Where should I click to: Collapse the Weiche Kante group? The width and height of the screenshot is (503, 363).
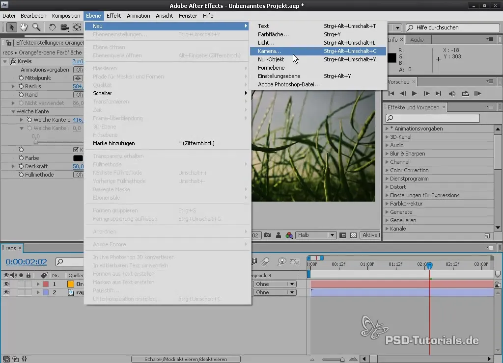pos(13,111)
